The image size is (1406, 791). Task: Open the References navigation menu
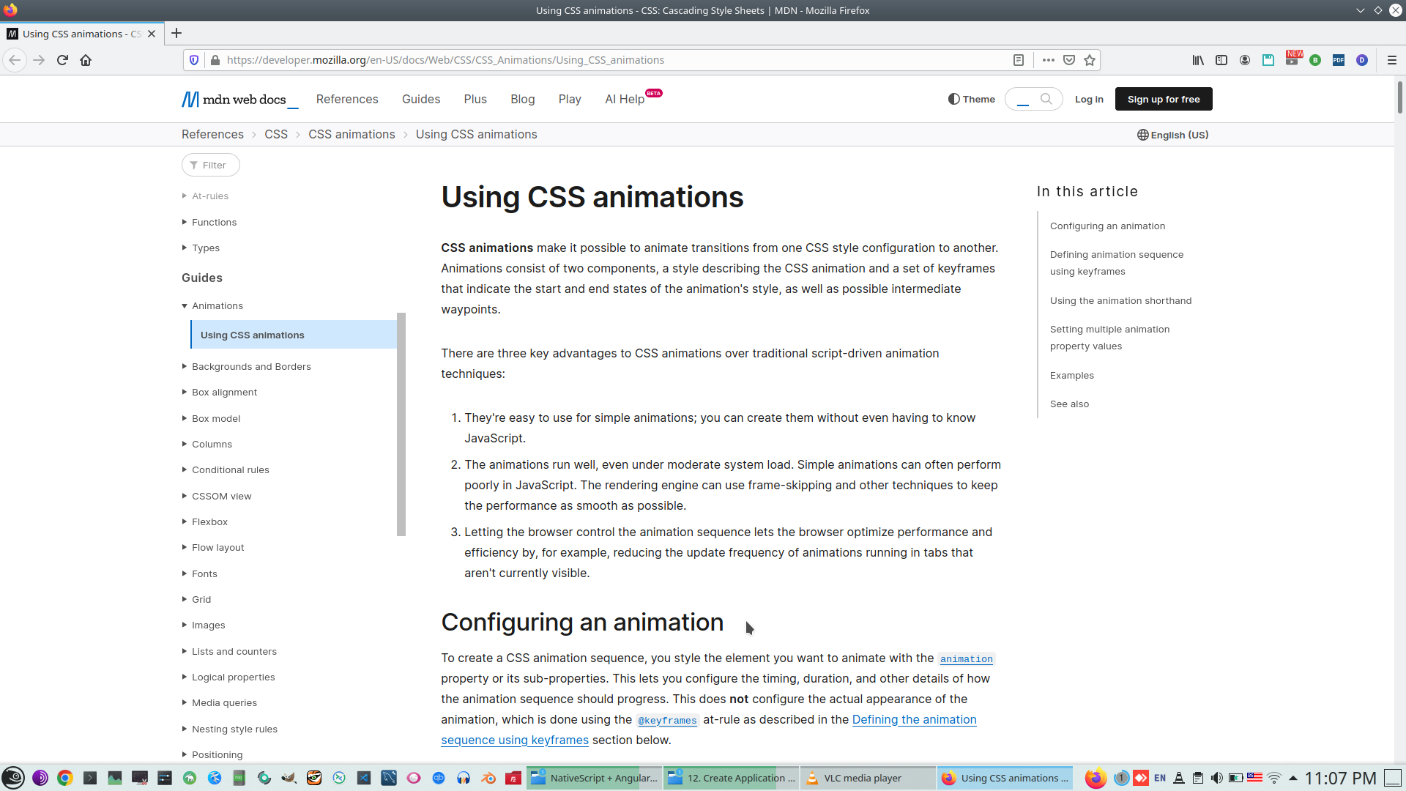[346, 99]
